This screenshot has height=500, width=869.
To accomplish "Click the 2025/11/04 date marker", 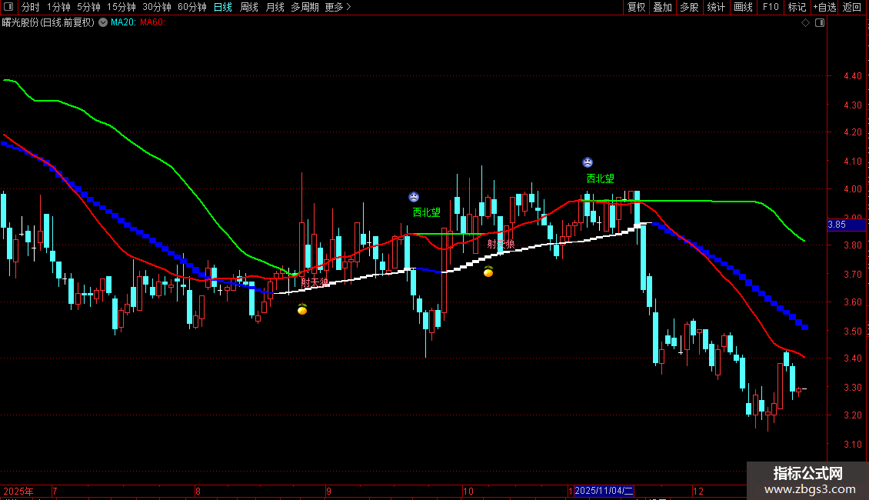I will click(x=604, y=491).
